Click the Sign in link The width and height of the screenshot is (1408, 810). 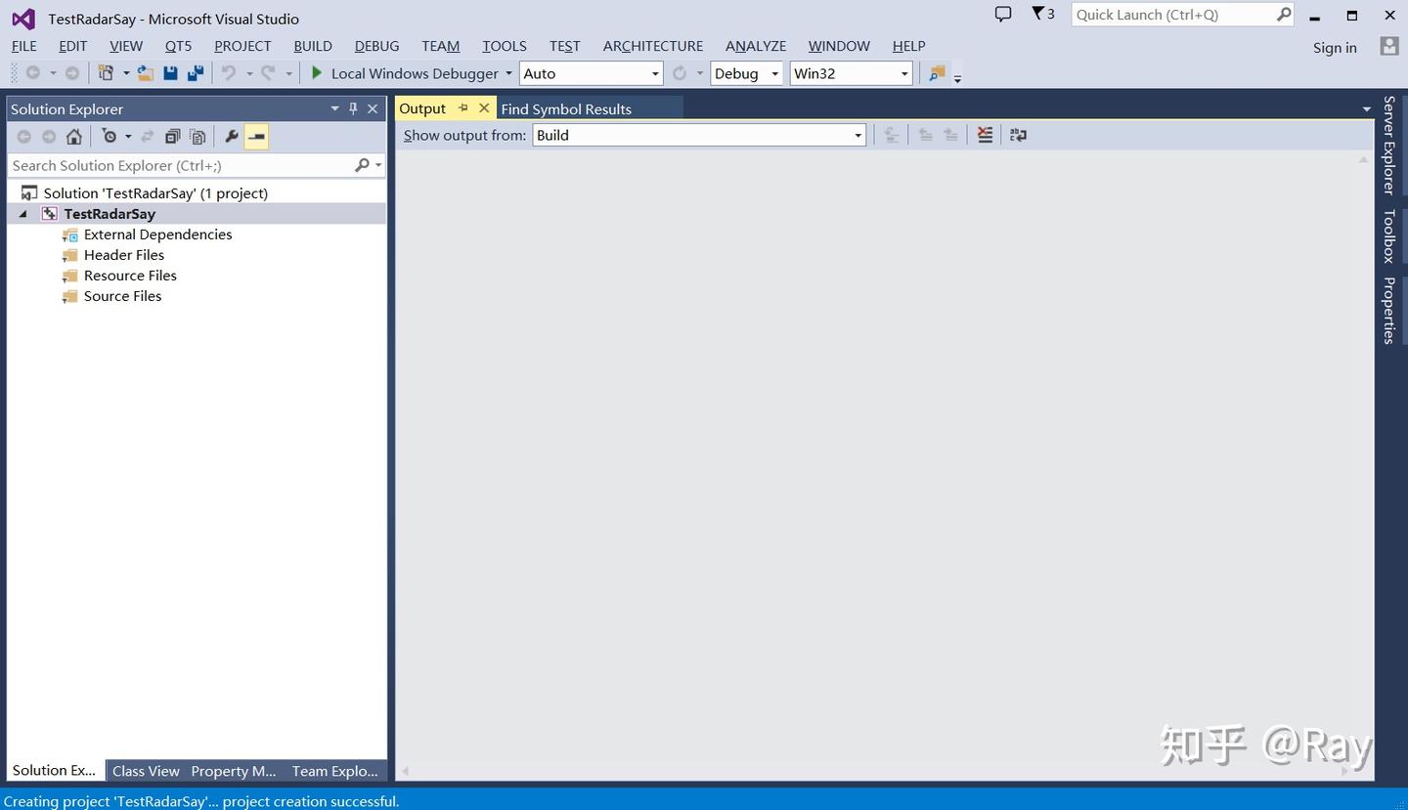1334,47
